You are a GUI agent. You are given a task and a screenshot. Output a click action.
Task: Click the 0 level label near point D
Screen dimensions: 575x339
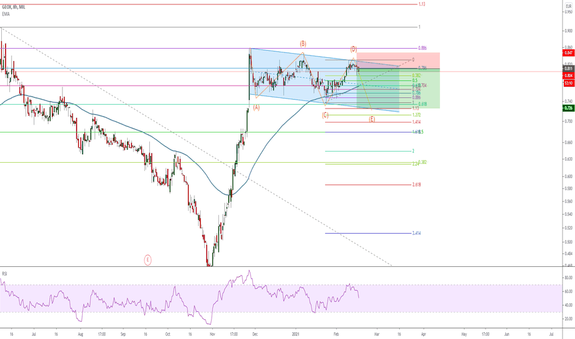click(x=413, y=60)
